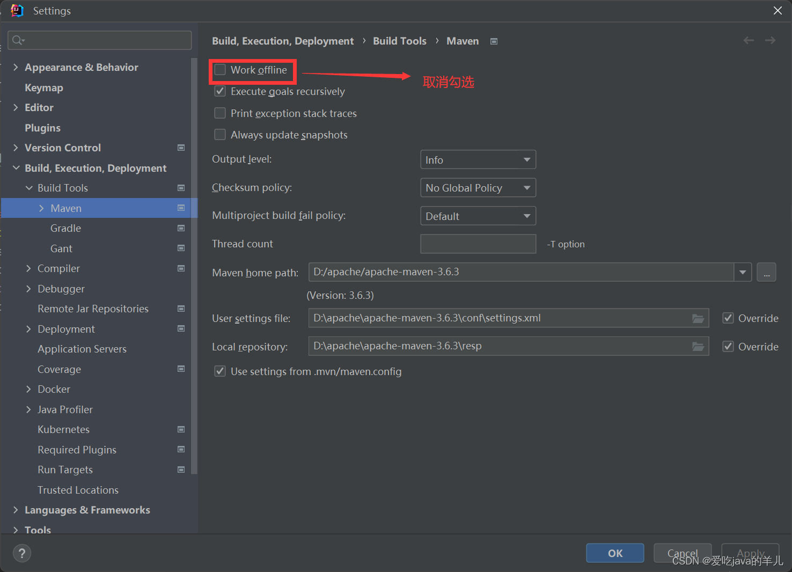Click the project-level icon on the Maven row
792x572 pixels.
click(181, 208)
